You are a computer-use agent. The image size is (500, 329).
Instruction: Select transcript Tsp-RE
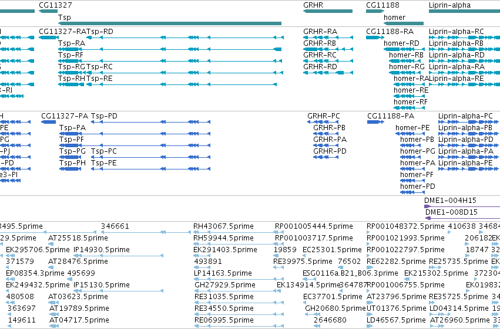99,79
